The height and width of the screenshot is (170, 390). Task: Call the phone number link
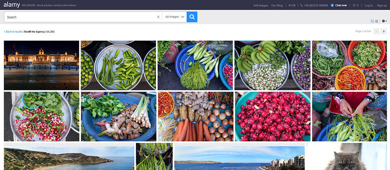314,5
